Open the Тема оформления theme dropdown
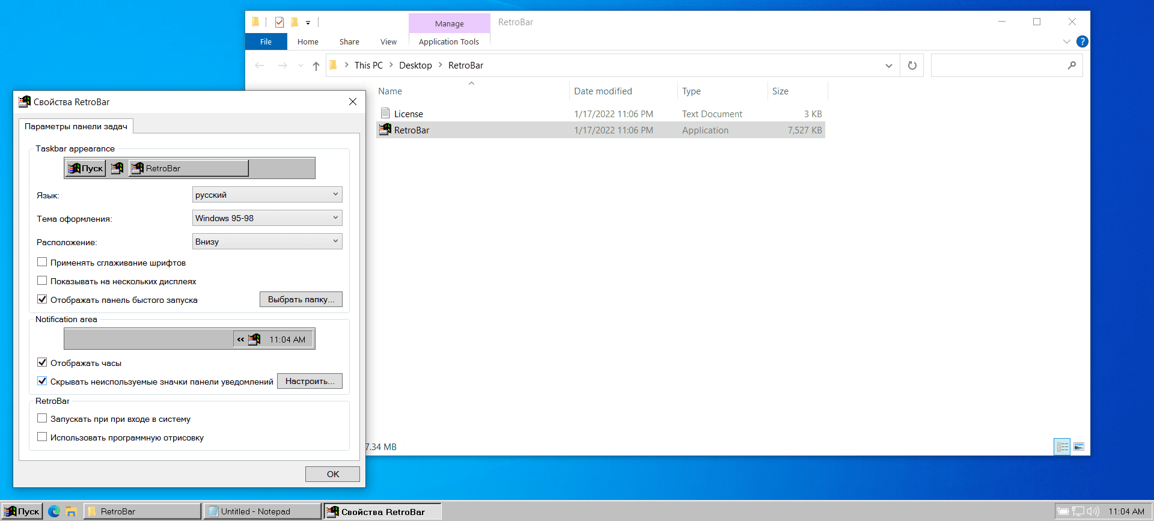This screenshot has width=1154, height=521. tap(267, 218)
